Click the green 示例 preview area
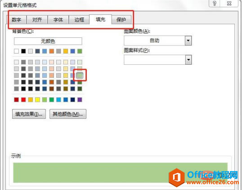The width and height of the screenshot is (242, 190). click(x=121, y=173)
